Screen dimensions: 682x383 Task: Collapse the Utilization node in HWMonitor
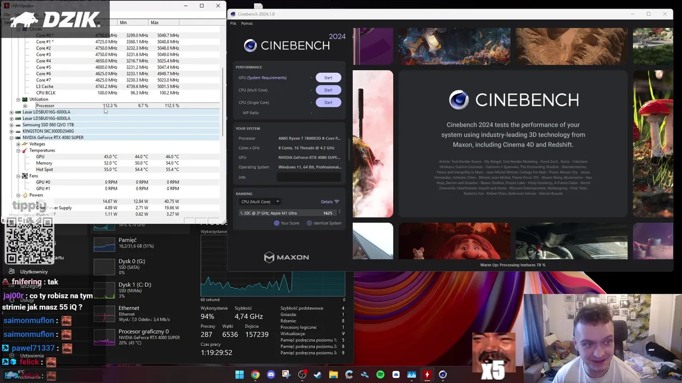coord(18,99)
